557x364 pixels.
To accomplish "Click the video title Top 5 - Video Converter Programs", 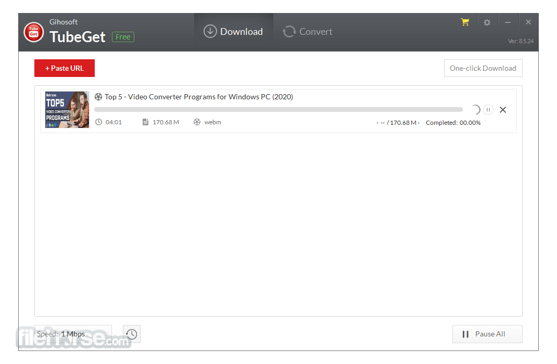I will click(198, 97).
